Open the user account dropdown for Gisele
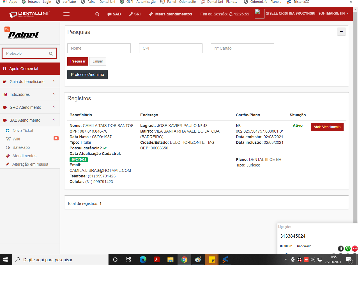Screen dimensions: 359x287 [307, 13]
